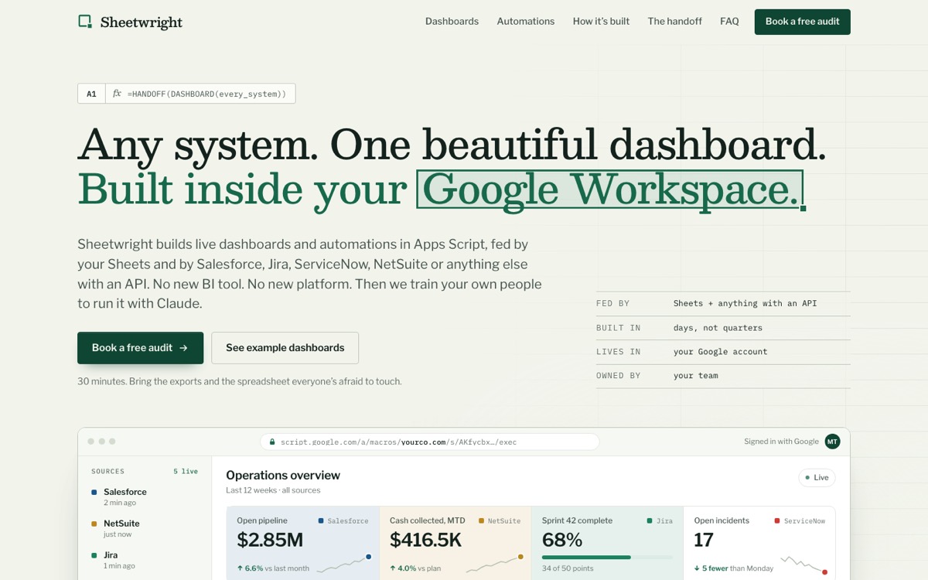Open the Dashboards nav link

(x=452, y=22)
